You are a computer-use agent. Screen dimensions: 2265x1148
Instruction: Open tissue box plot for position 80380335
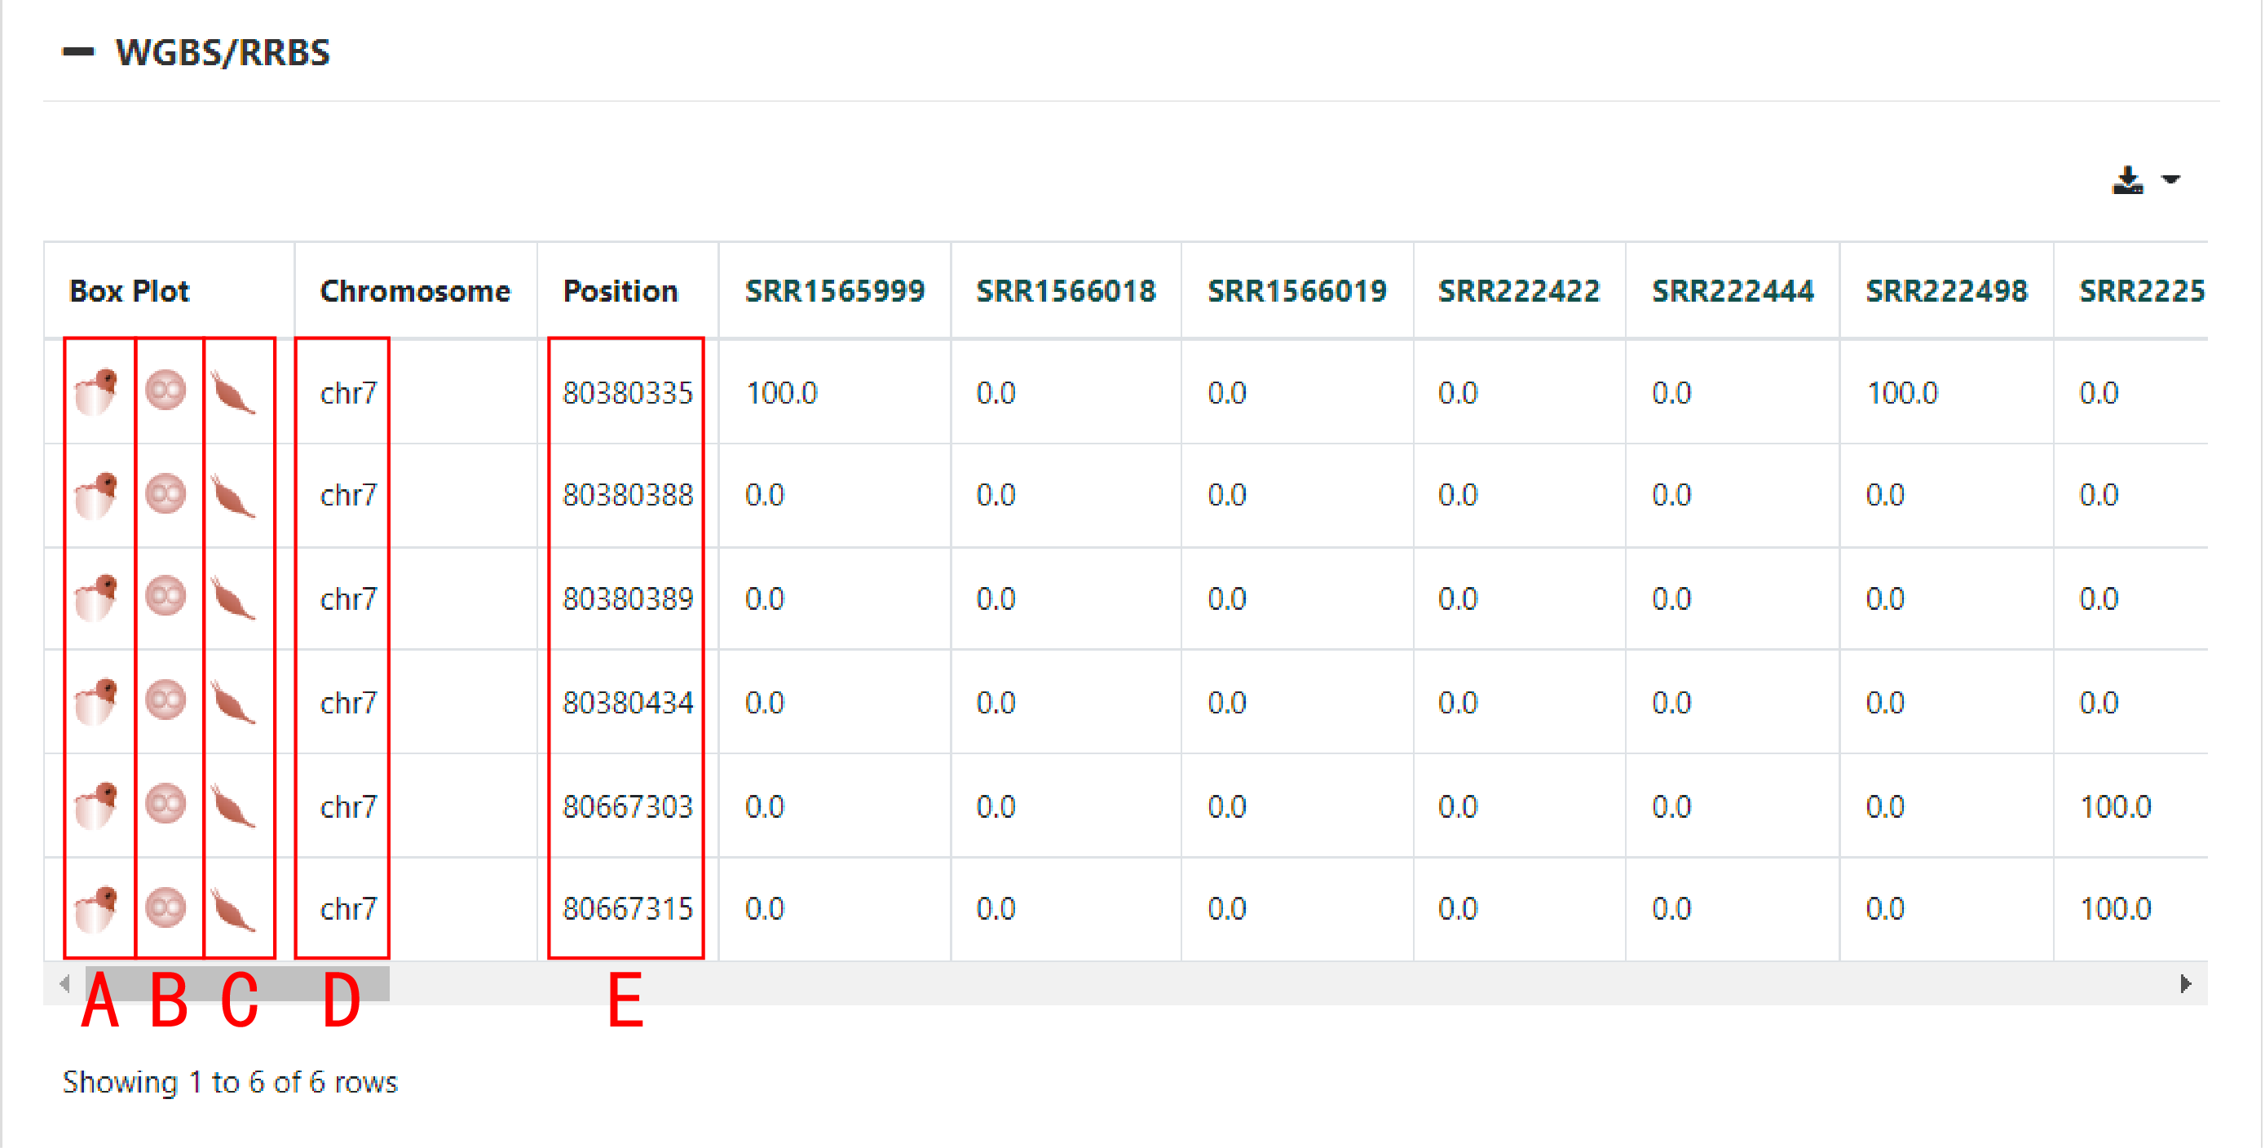(97, 392)
